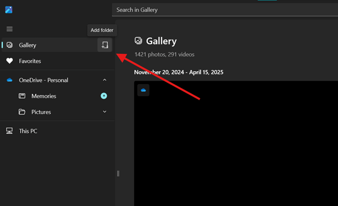Click the Pictures folder icon
The width and height of the screenshot is (338, 206).
[x=22, y=112]
